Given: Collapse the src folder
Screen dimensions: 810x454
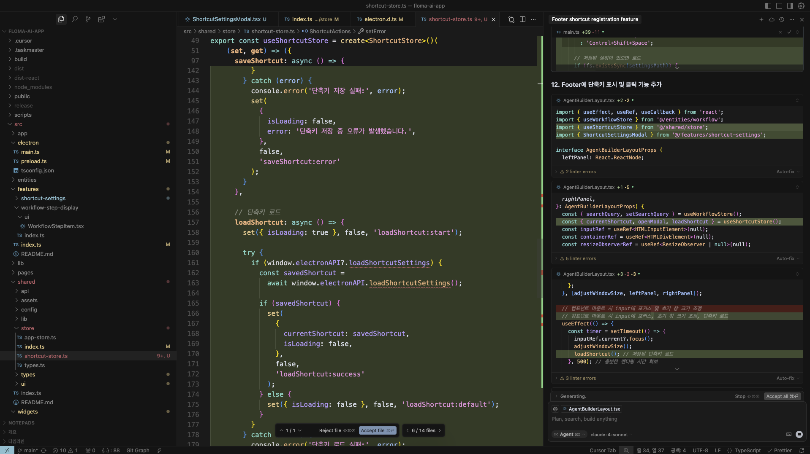Looking at the screenshot, I should [18, 124].
